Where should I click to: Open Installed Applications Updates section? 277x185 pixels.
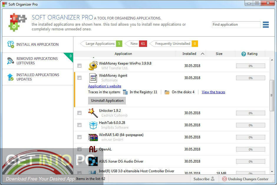(x=38, y=77)
